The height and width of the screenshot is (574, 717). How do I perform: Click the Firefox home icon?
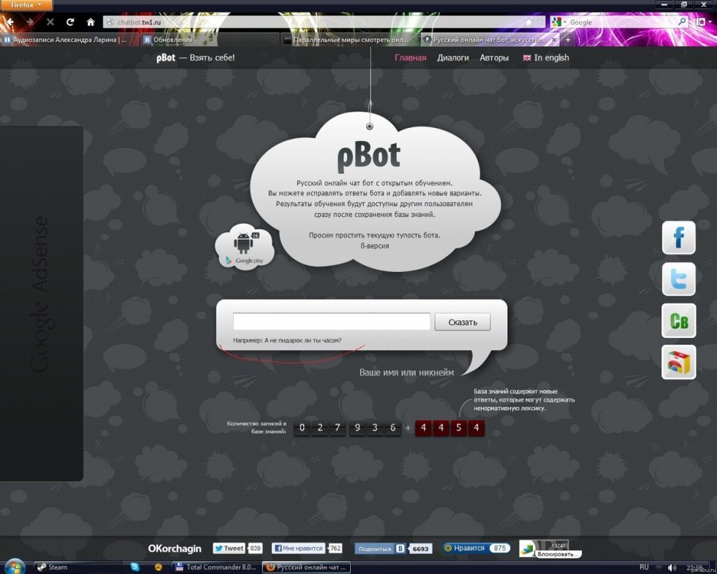pos(91,23)
